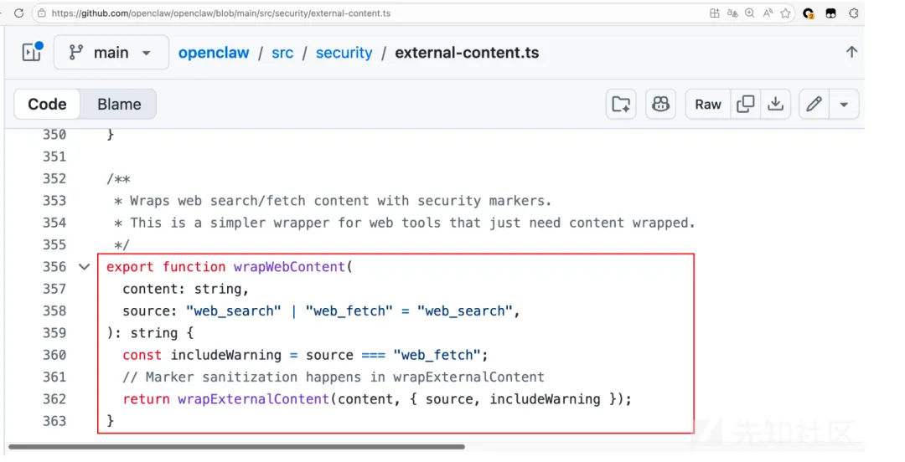
Task: Click the horizontal scrollbar under the code
Action: click(x=236, y=447)
